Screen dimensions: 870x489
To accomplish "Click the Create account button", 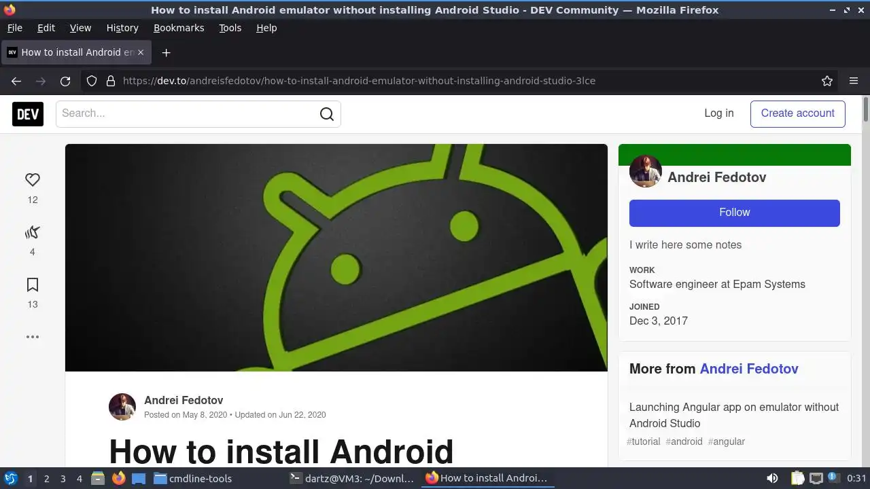I will 797,113.
